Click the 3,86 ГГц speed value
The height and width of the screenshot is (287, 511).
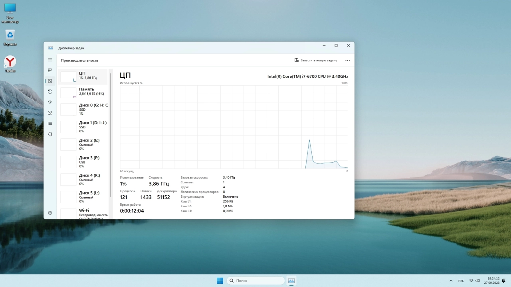click(159, 184)
